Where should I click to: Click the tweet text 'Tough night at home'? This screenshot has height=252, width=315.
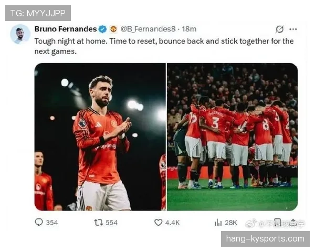pos(71,41)
